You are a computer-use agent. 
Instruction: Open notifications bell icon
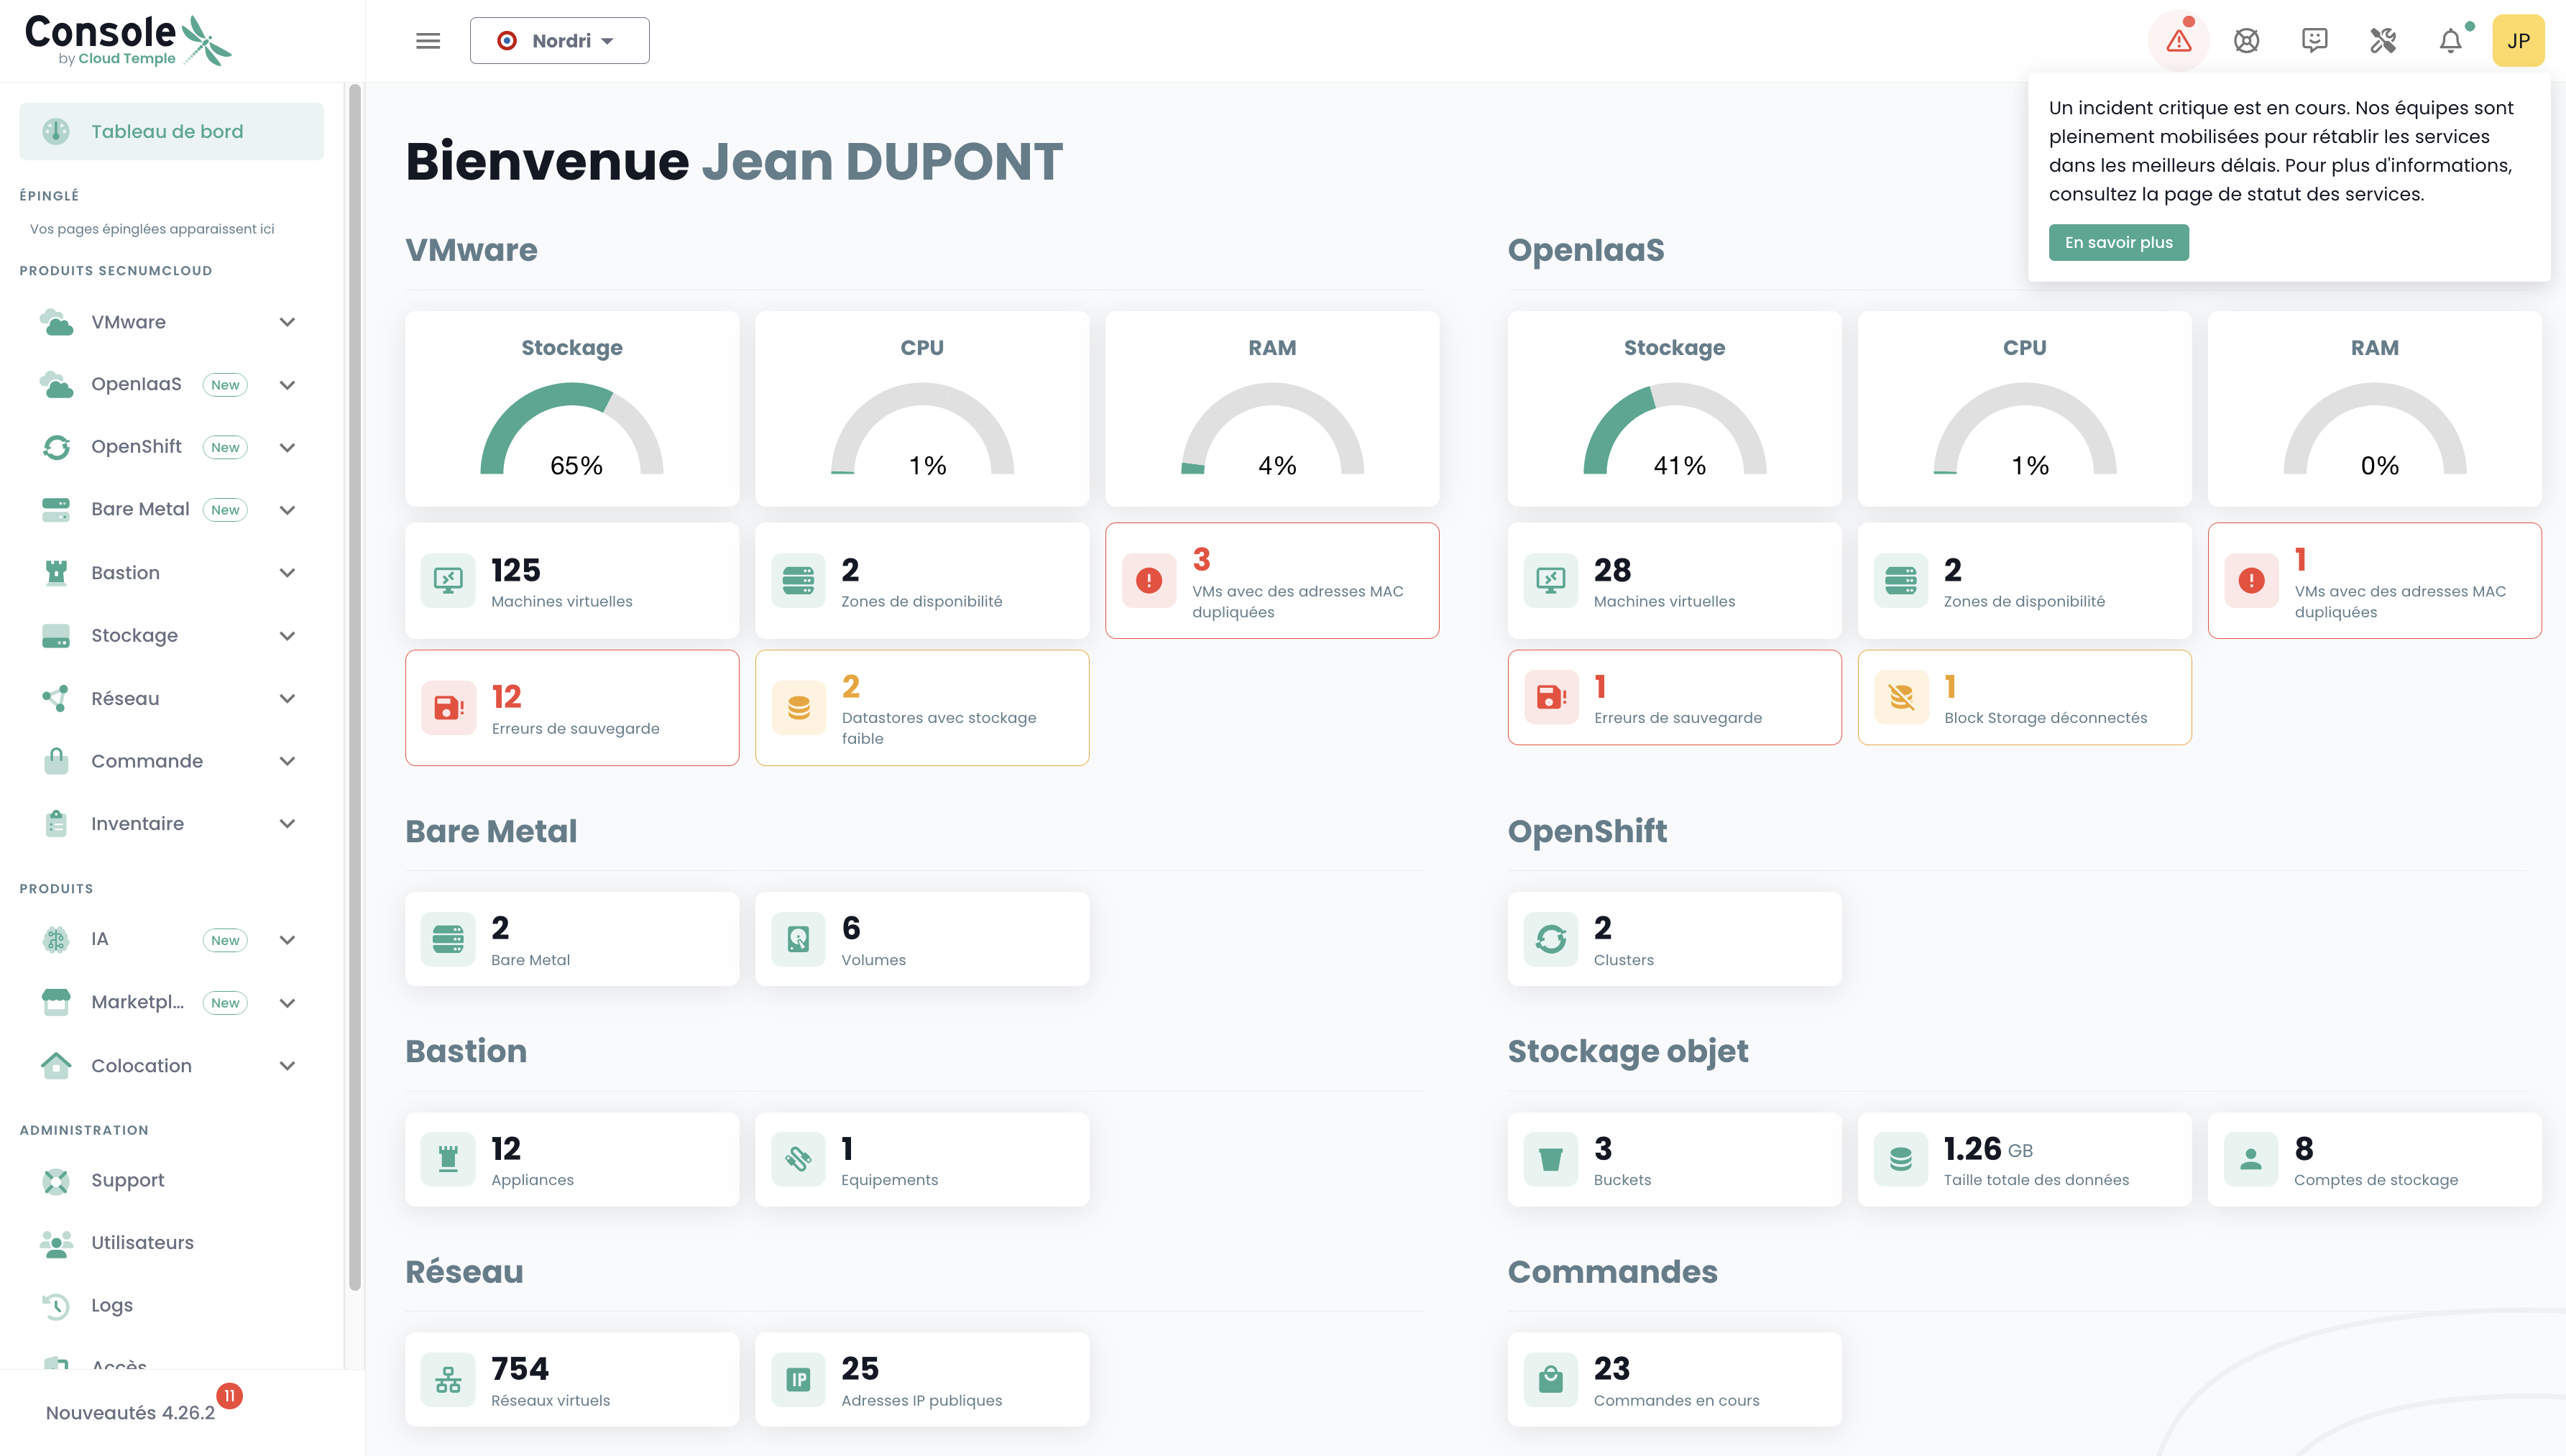[2450, 41]
